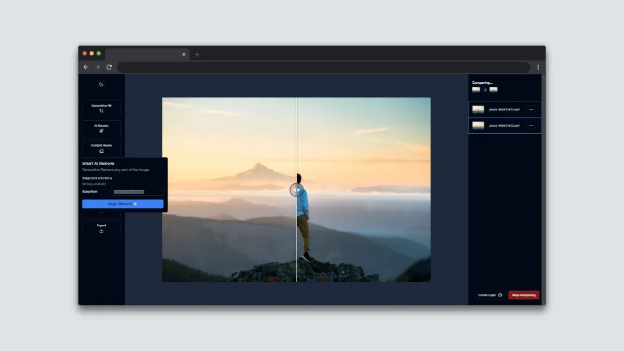The width and height of the screenshot is (624, 351).
Task: Select the AI Recolor tool
Action: click(101, 128)
